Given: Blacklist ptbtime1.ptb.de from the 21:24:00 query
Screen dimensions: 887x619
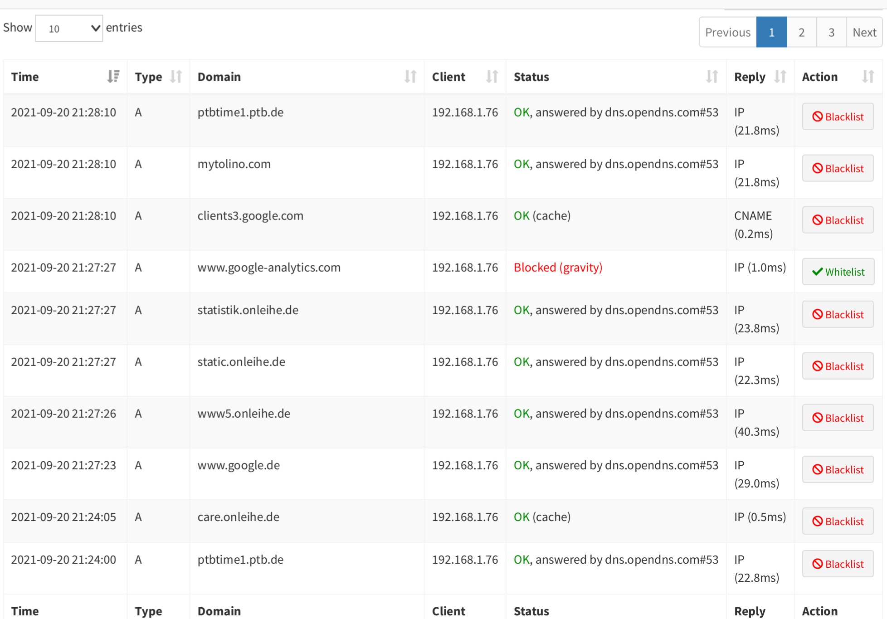Looking at the screenshot, I should [838, 564].
